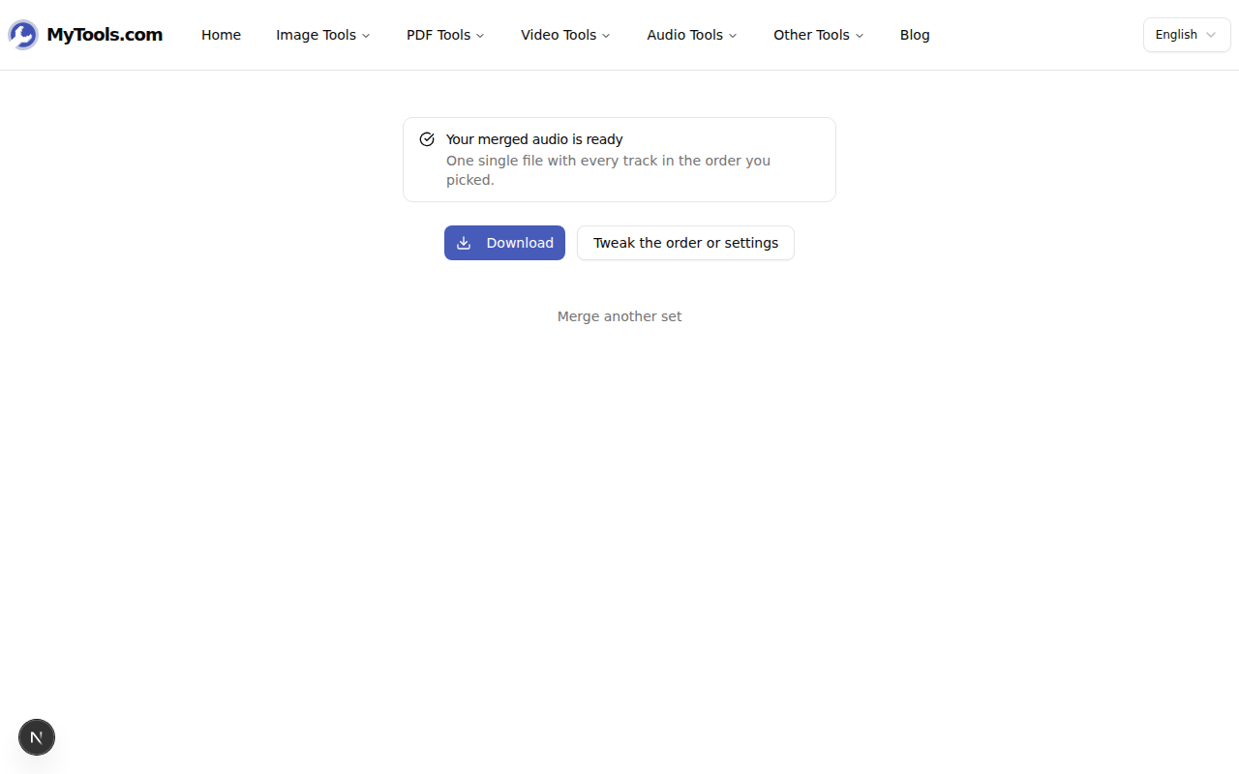1239x774 pixels.
Task: Open the Video Tools menu
Action: pos(565,35)
